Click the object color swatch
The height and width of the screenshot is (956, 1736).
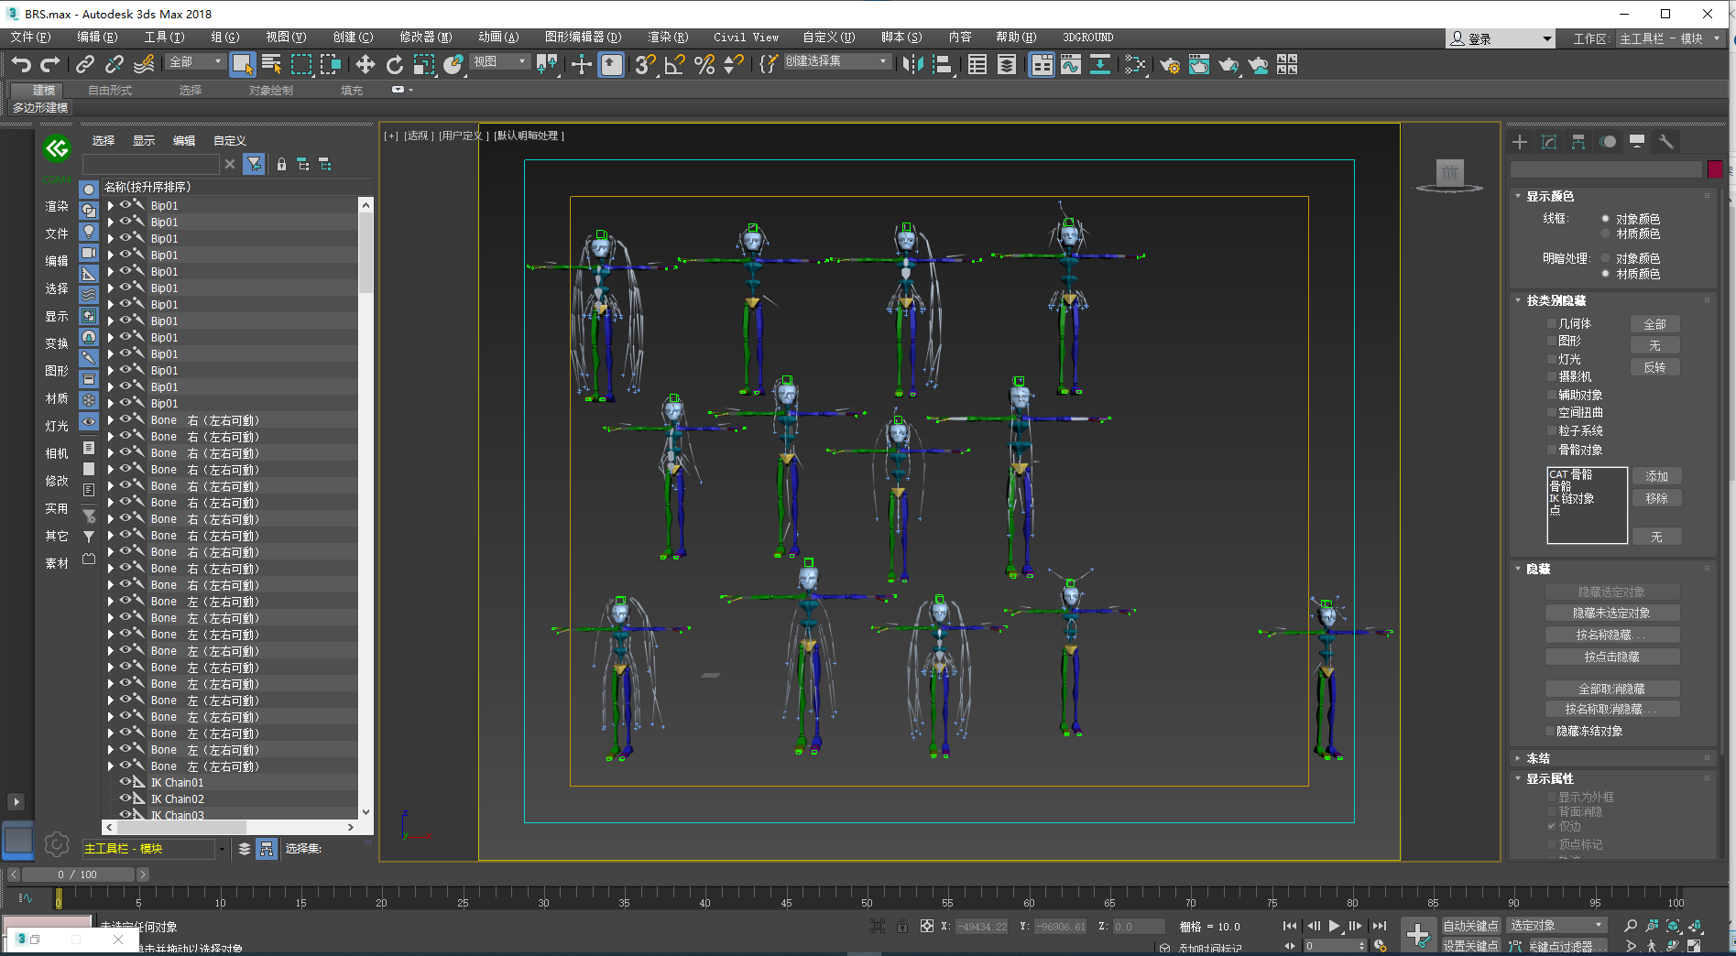coord(1715,169)
